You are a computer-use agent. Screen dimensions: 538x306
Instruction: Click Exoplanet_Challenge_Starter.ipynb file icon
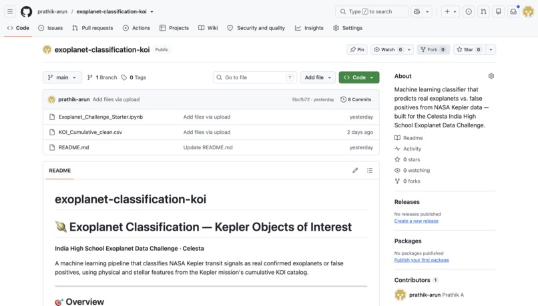pos(52,117)
